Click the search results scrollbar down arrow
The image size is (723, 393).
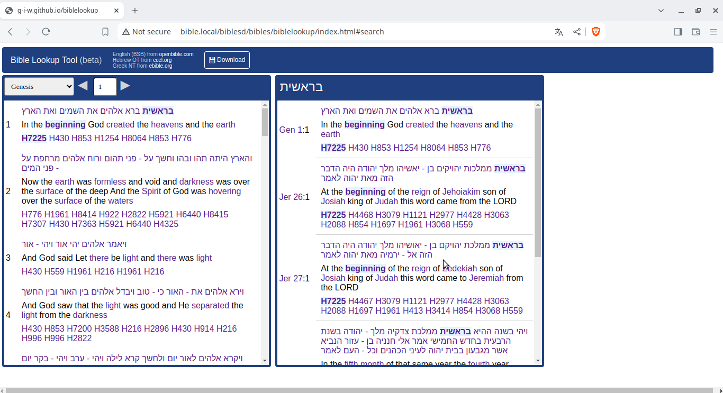pos(538,361)
